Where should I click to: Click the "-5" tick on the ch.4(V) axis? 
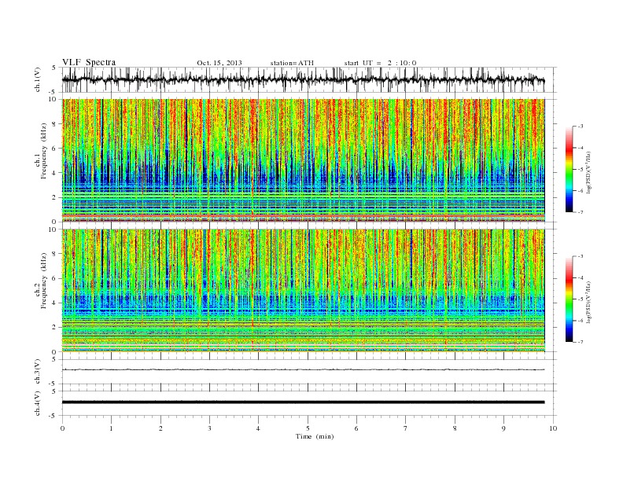tap(53, 416)
